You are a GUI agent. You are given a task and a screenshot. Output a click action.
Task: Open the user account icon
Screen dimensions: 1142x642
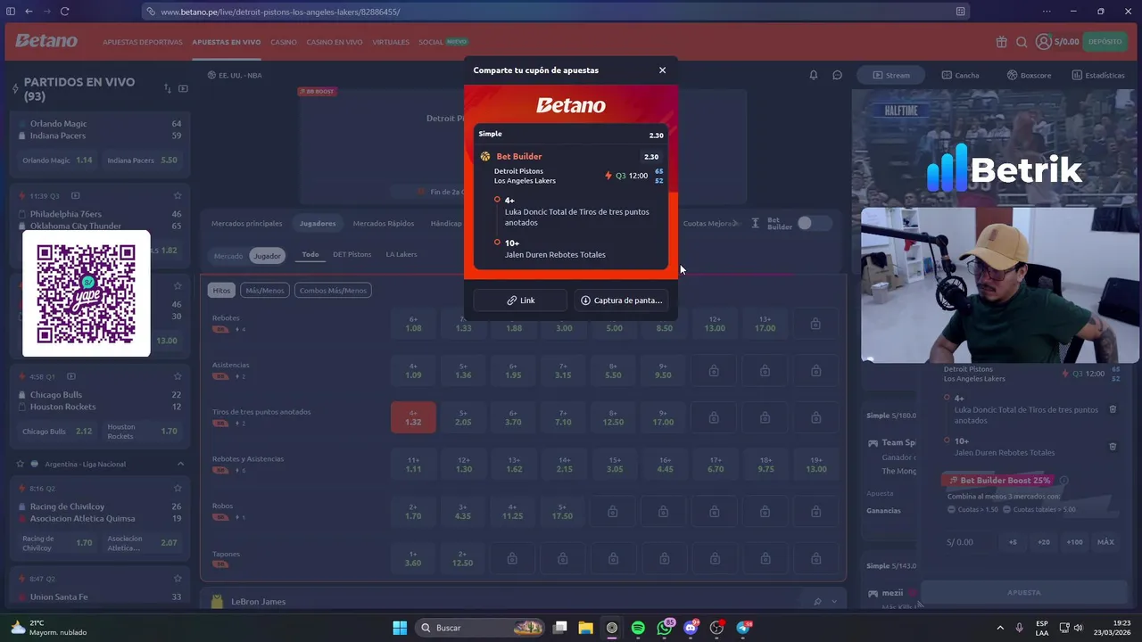click(1043, 42)
